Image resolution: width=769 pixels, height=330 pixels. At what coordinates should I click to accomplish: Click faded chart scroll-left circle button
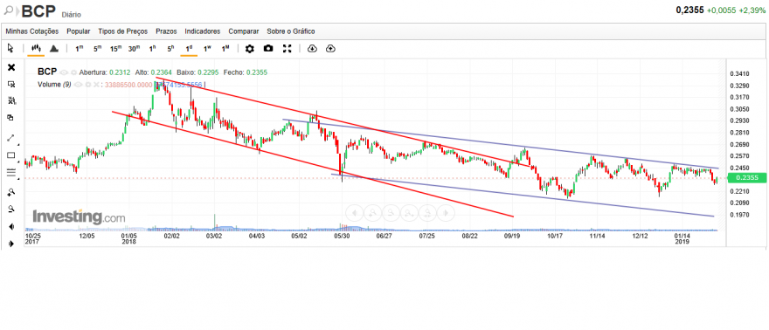point(355,212)
